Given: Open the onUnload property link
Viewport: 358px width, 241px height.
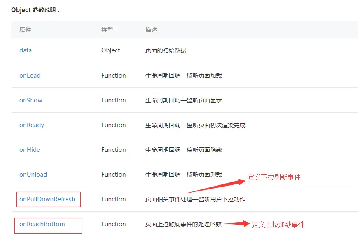Looking at the screenshot, I should [x=33, y=175].
